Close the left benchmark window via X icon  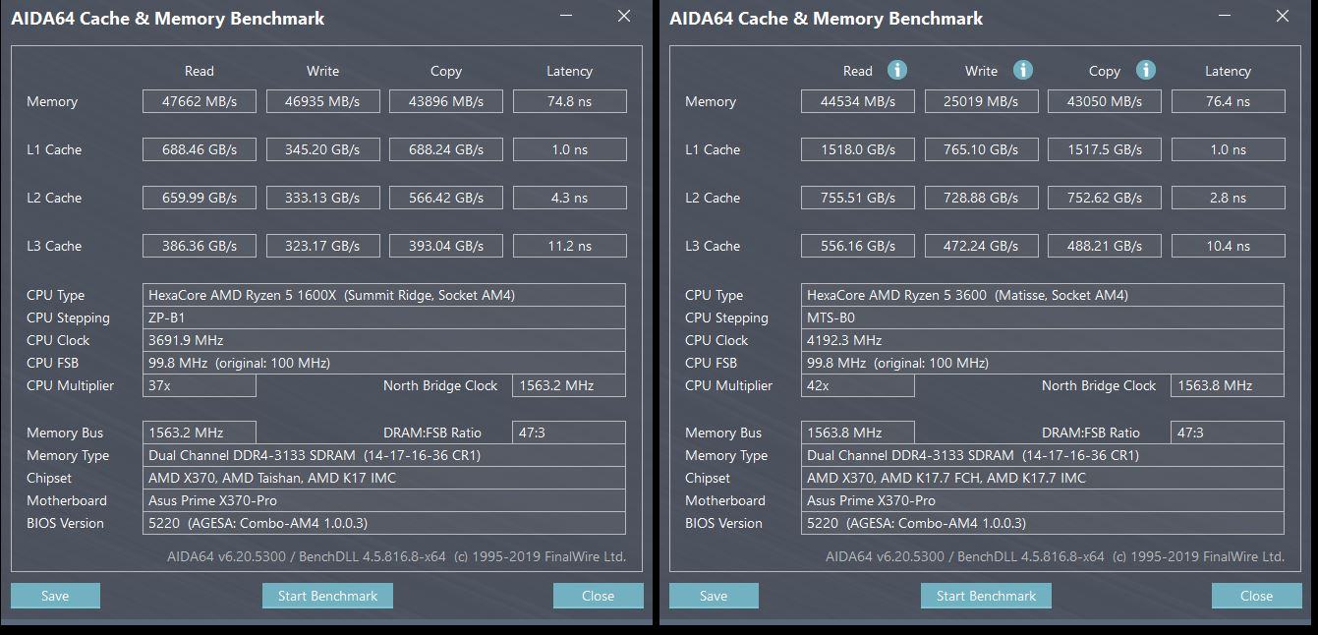click(624, 17)
